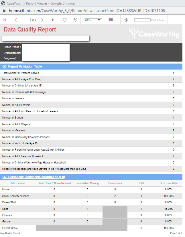Open the 100% zoom dropdown
Image resolution: width=185 pixels, height=237 pixels.
click(93, 20)
